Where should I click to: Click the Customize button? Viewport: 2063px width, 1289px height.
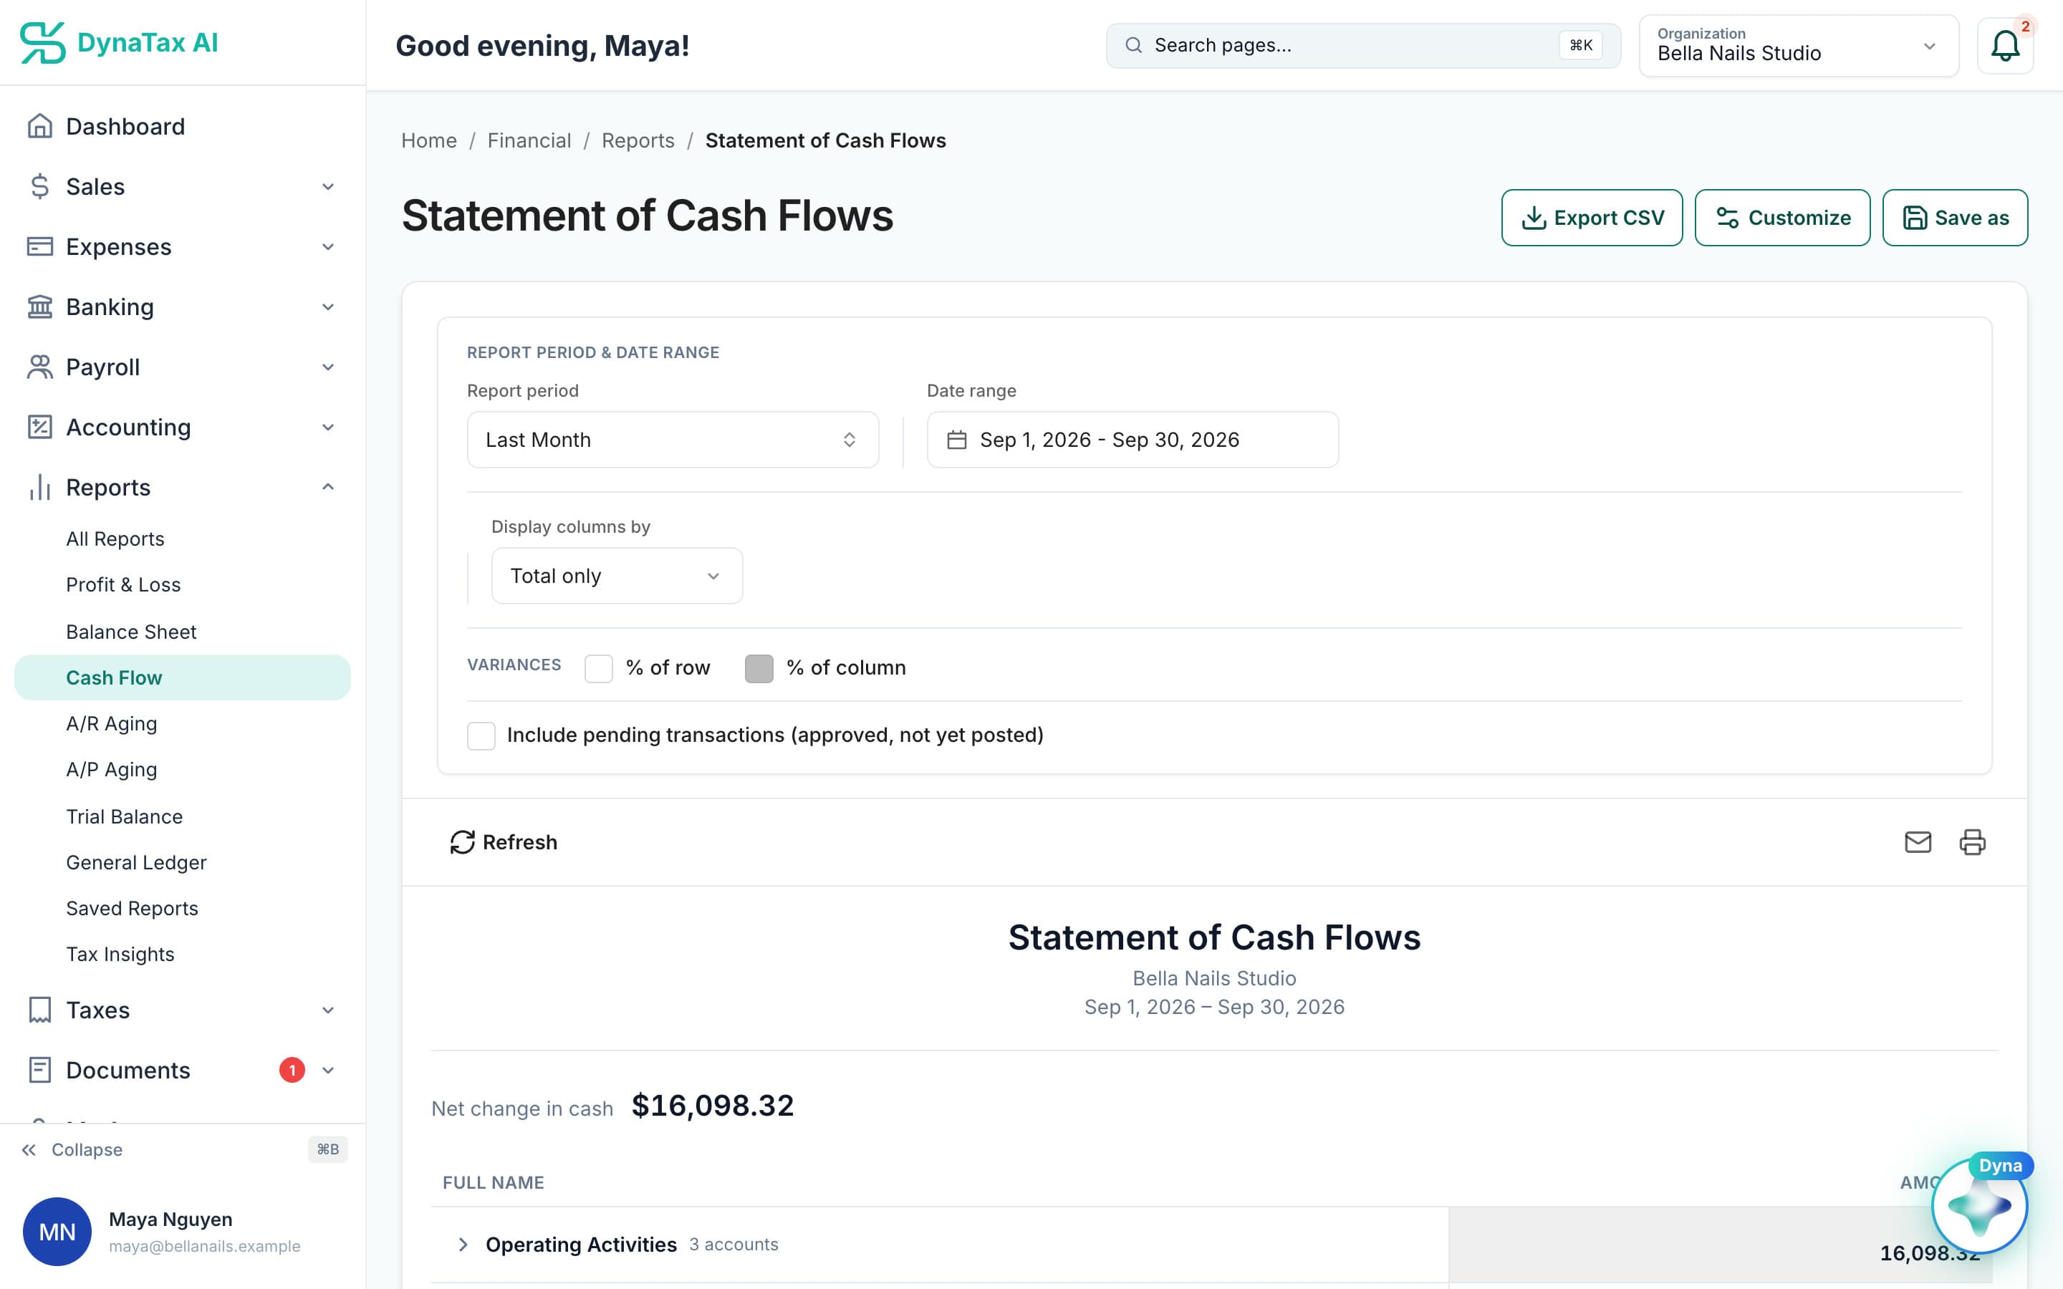[x=1781, y=218]
